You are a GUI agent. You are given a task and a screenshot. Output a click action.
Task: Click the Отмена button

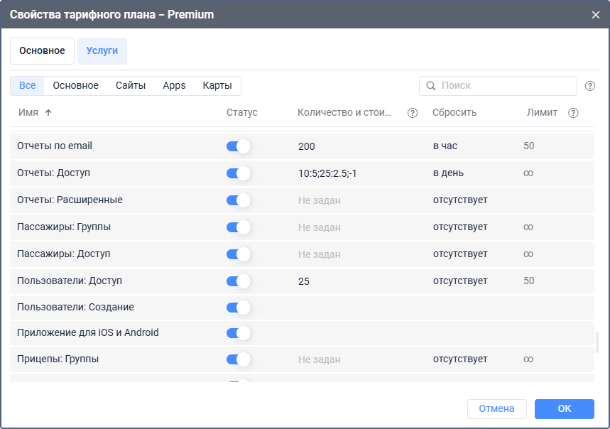click(x=496, y=408)
